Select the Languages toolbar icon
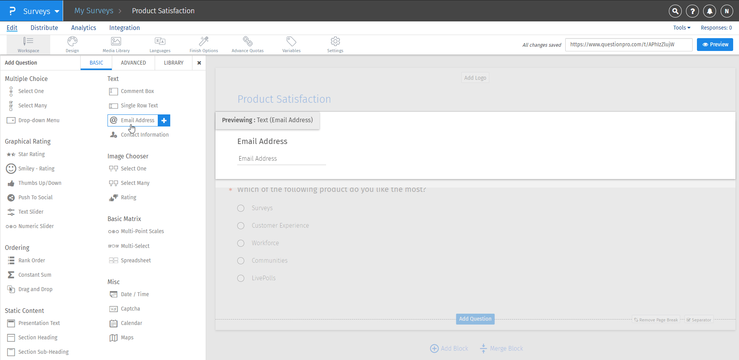Image resolution: width=739 pixels, height=360 pixels. coord(160,44)
